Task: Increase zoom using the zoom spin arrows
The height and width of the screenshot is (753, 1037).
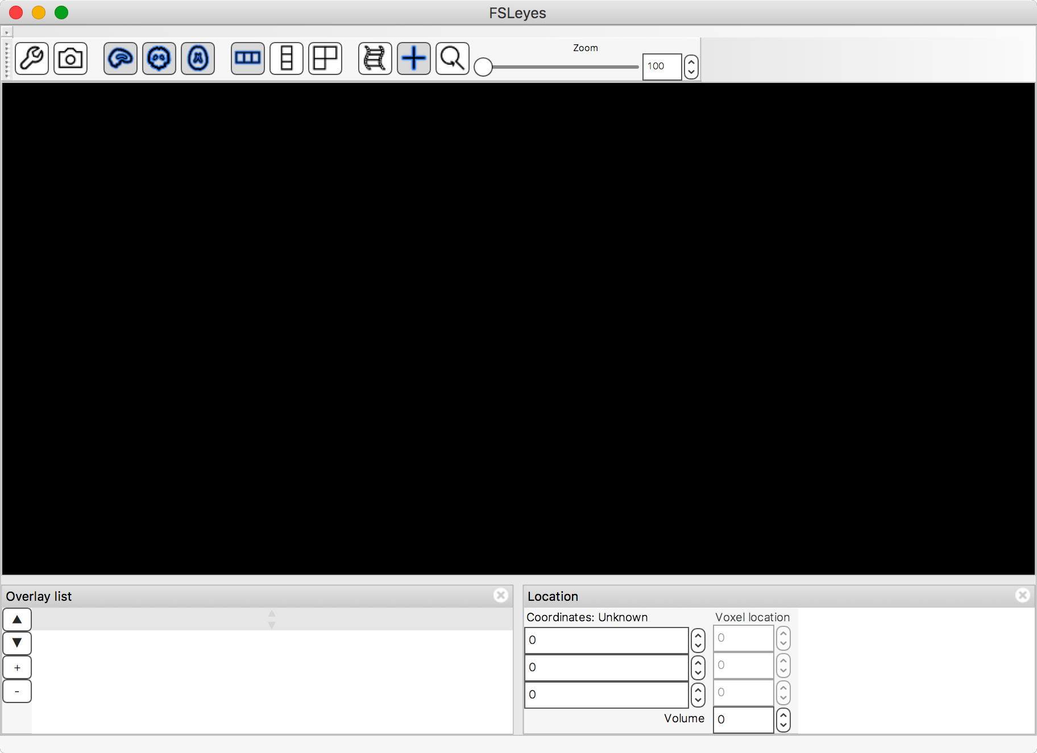Action: (x=691, y=62)
